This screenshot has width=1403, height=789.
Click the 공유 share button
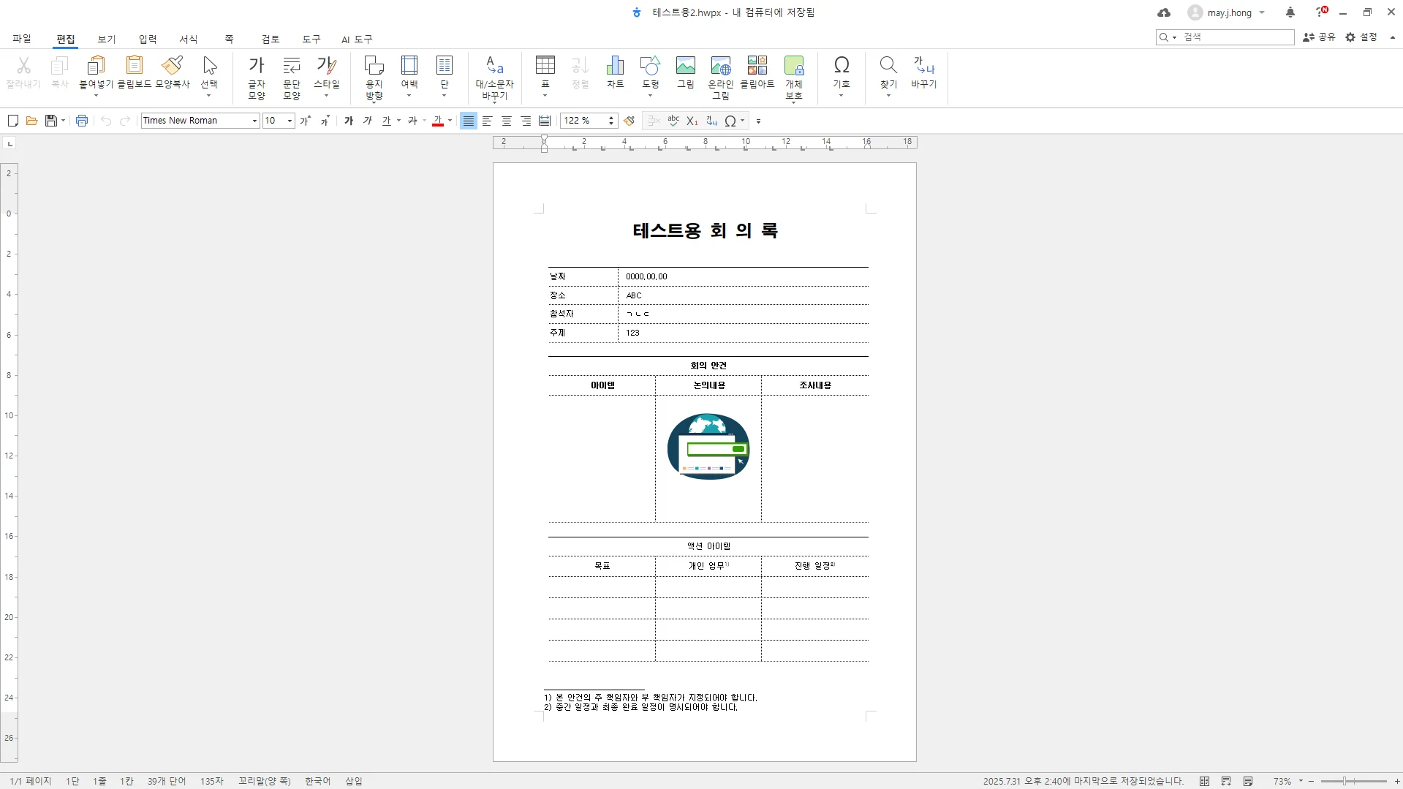tap(1319, 37)
